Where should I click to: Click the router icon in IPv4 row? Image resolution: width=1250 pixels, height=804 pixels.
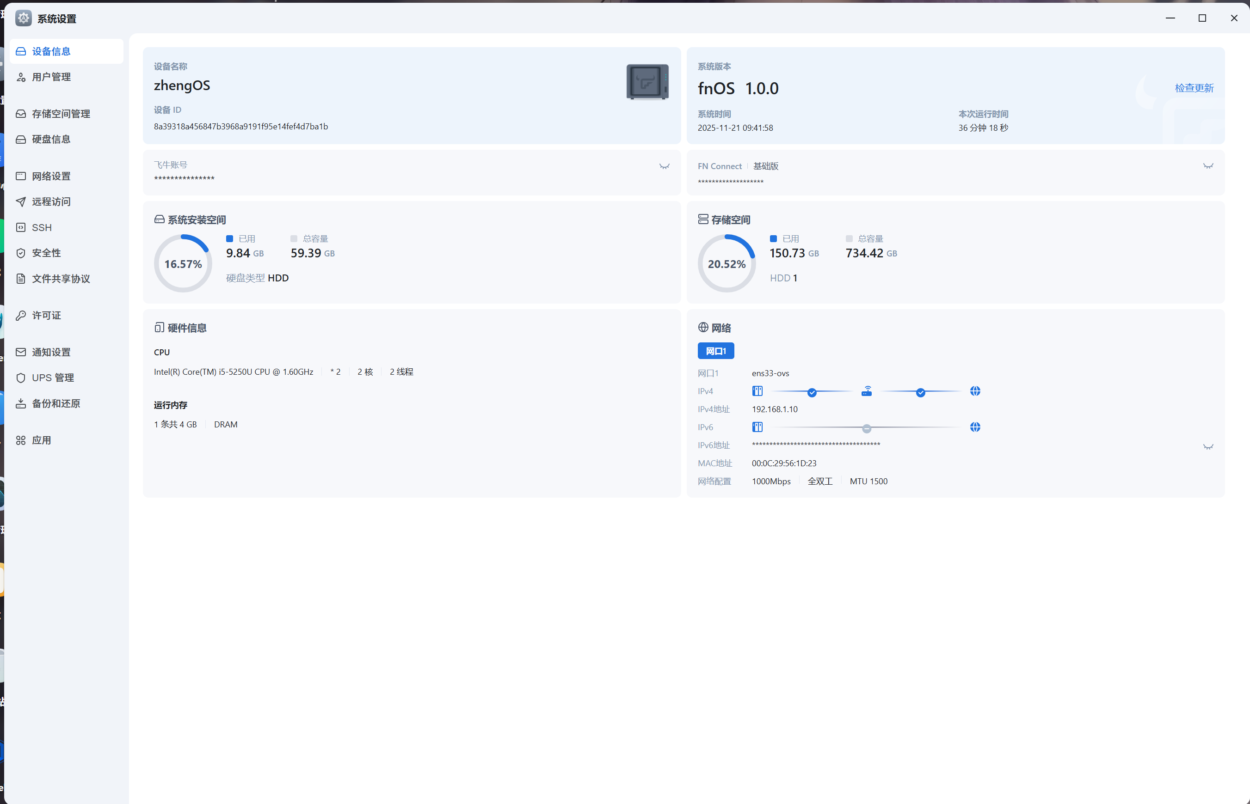(866, 391)
